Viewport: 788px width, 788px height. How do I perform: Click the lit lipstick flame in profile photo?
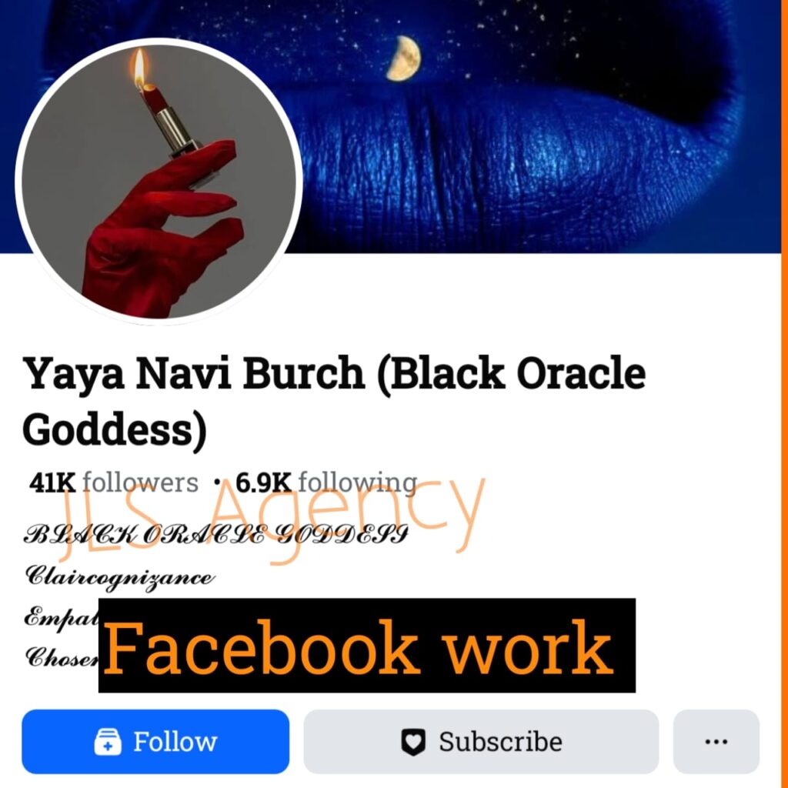[140, 68]
